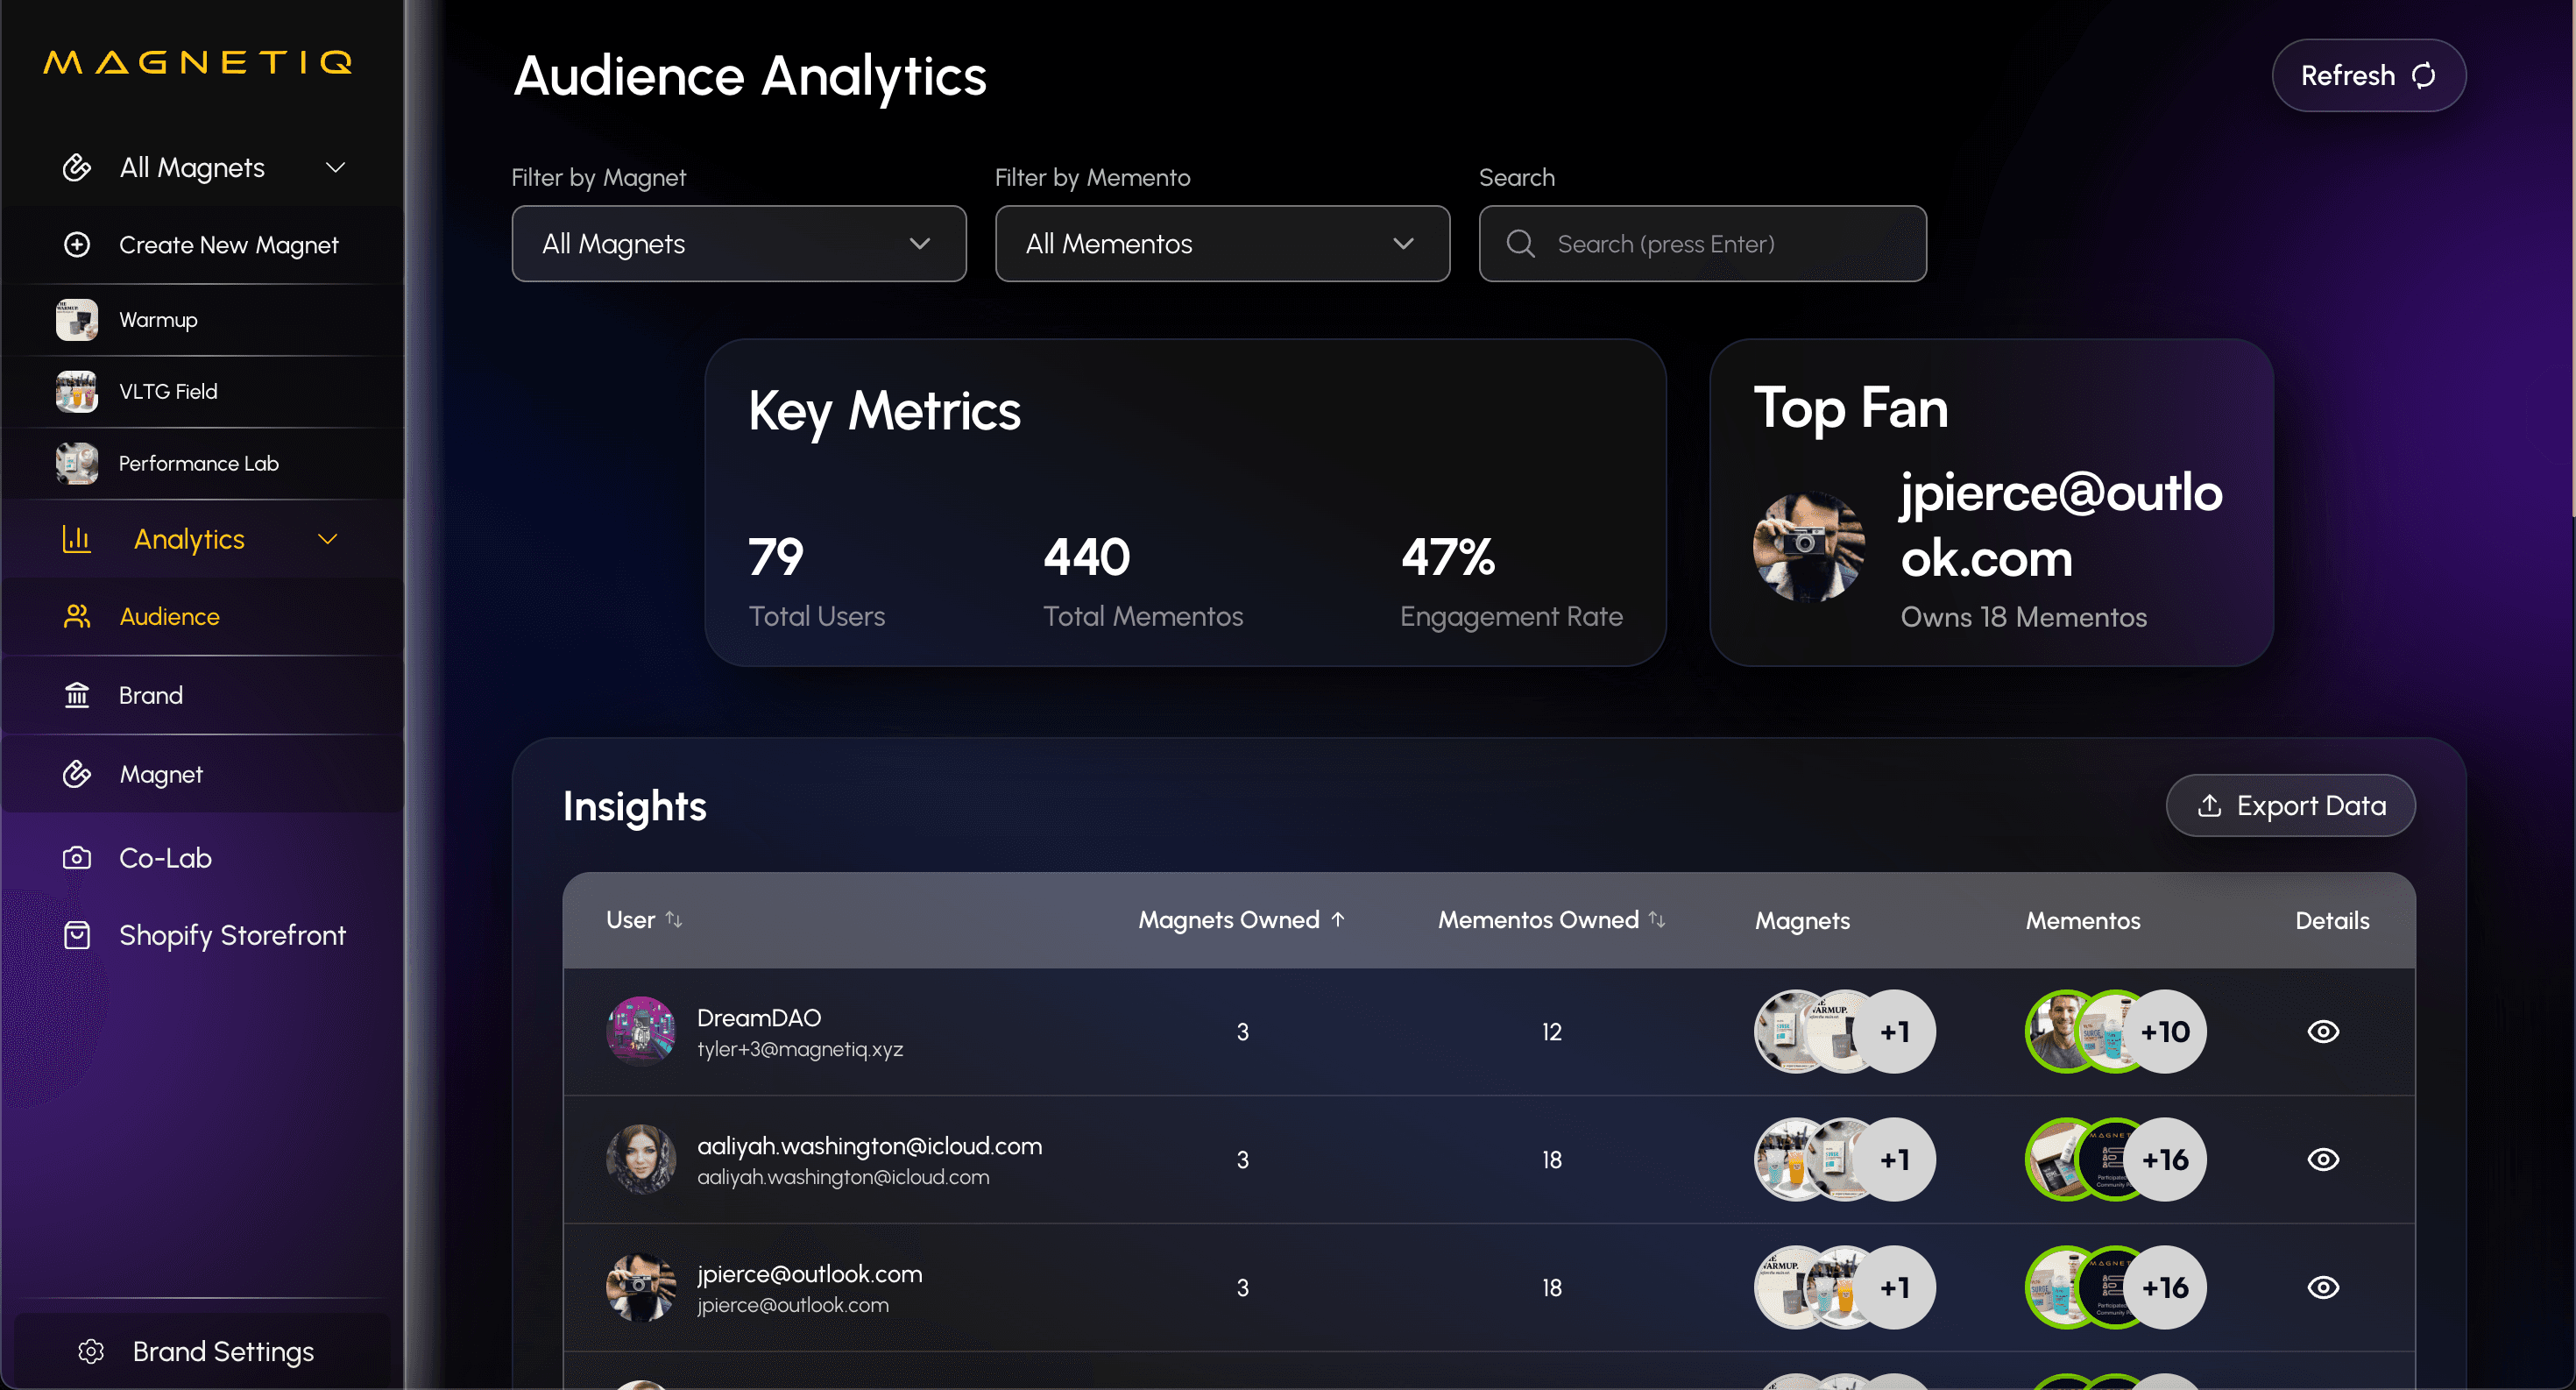Viewport: 2576px width, 1390px height.
Task: Click tyler+3@magnetiq.xyz email text
Action: [x=800, y=1049]
